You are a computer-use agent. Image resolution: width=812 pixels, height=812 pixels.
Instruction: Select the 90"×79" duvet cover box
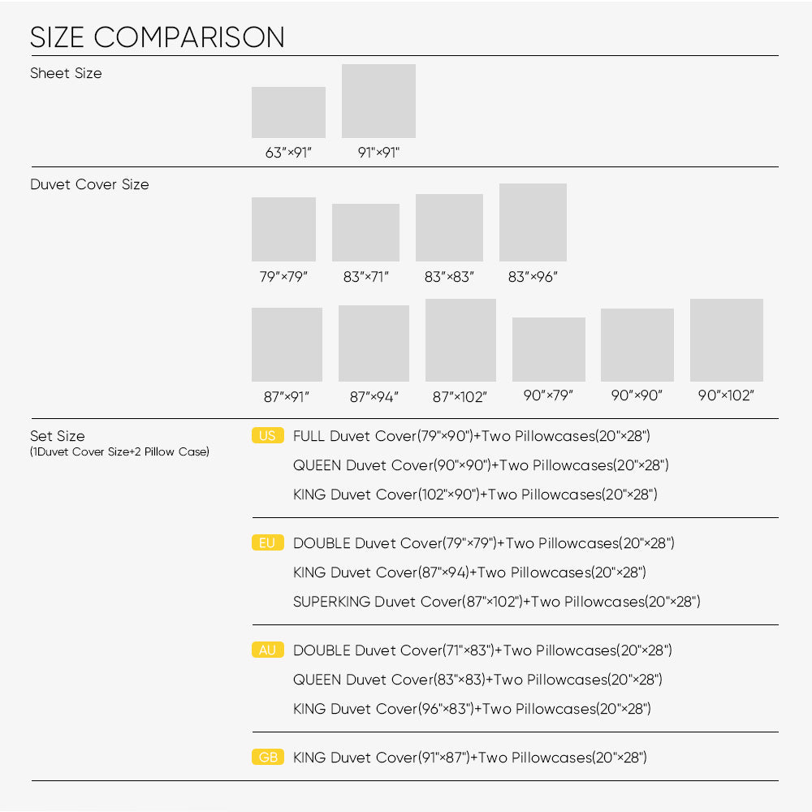coord(549,349)
